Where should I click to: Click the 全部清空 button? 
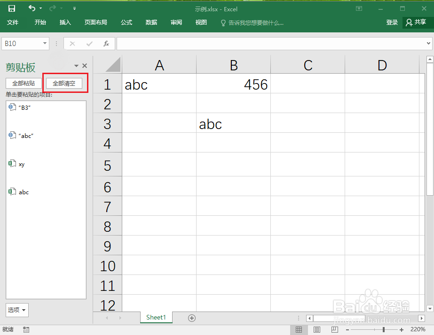64,83
